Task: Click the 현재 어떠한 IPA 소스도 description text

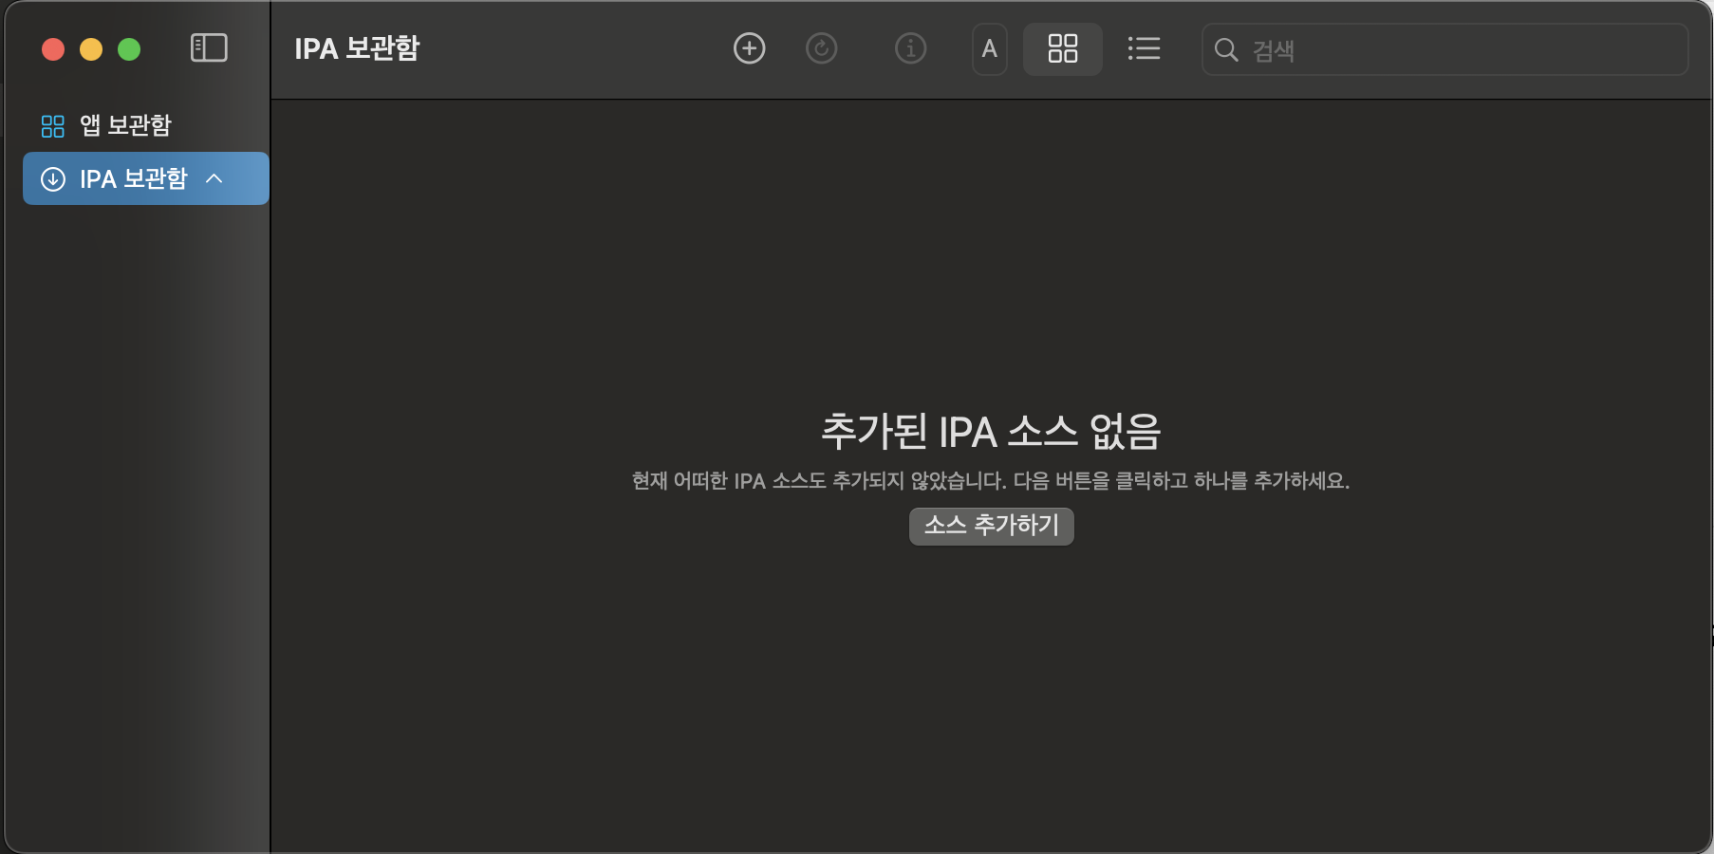Action: 991,481
